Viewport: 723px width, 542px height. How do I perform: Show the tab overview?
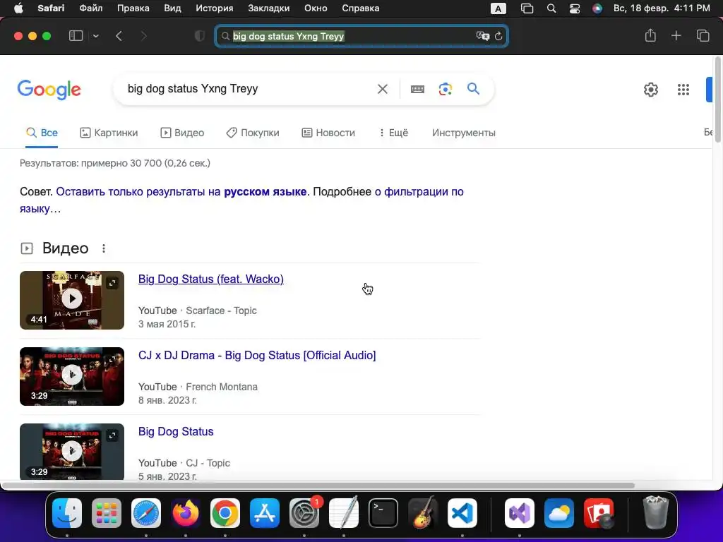tap(703, 35)
